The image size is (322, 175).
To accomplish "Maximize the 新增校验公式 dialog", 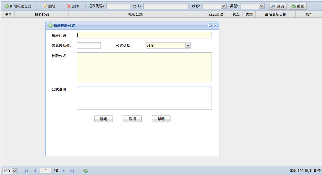I will point(210,26).
